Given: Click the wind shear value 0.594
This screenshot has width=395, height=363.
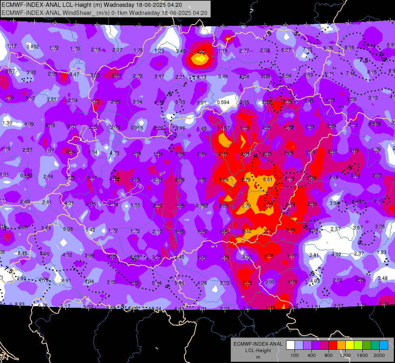Looking at the screenshot, I should [x=223, y=102].
